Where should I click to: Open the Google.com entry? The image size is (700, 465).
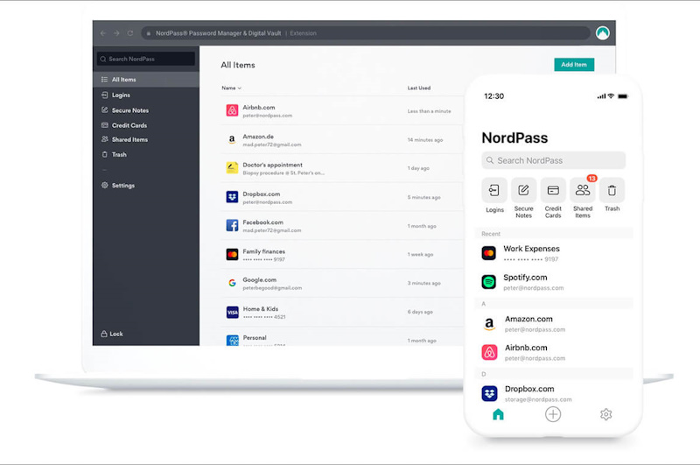pyautogui.click(x=341, y=283)
